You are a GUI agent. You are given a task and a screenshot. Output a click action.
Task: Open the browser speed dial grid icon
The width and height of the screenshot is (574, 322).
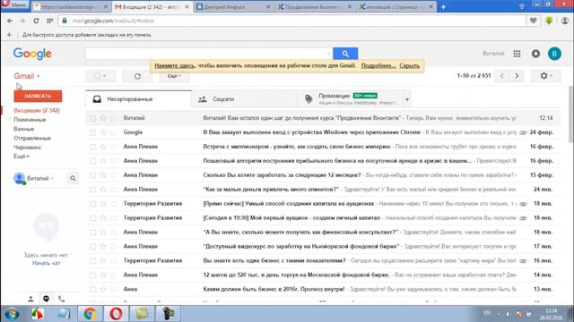point(50,21)
